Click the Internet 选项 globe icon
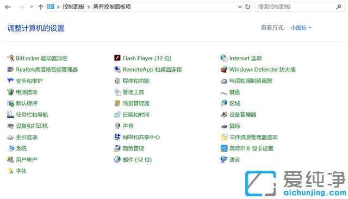This screenshot has width=348, height=199. tap(224, 58)
